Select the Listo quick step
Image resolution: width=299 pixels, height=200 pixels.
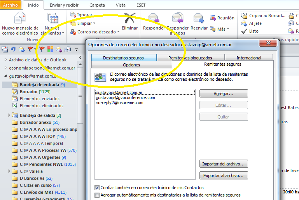pos(250,31)
